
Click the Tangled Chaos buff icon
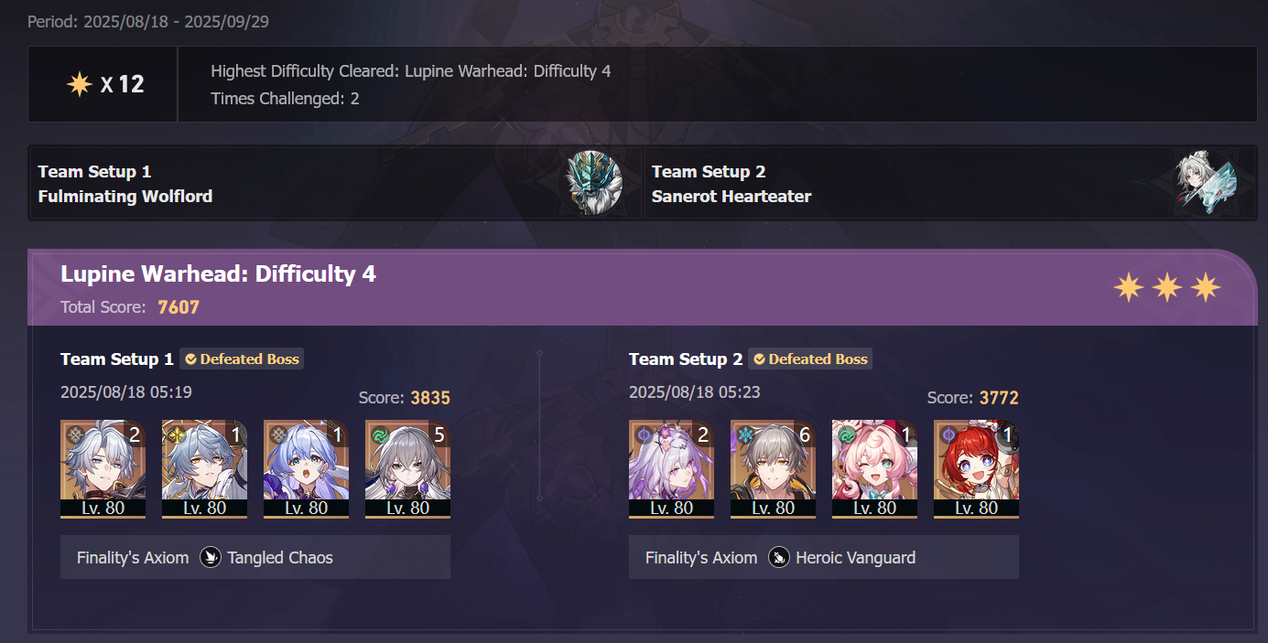(x=211, y=557)
